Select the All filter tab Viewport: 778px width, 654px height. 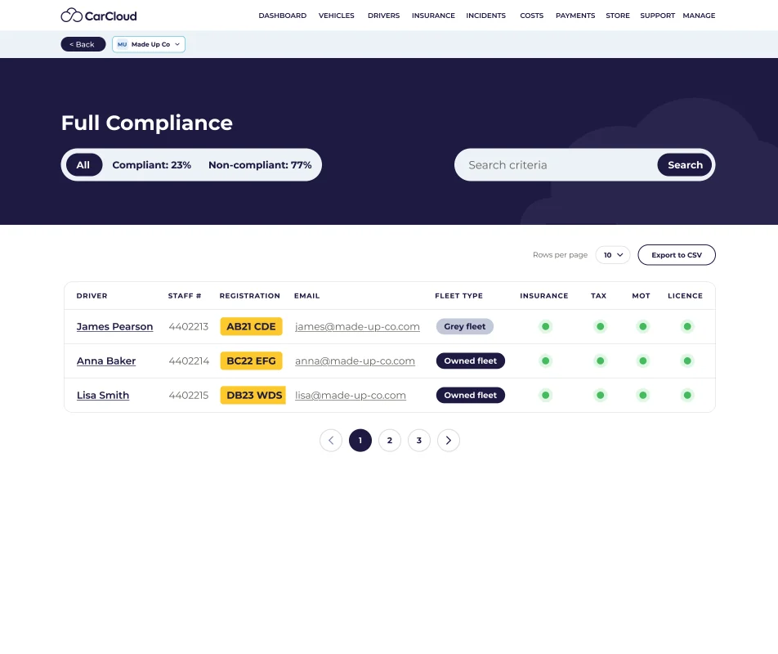tap(83, 165)
